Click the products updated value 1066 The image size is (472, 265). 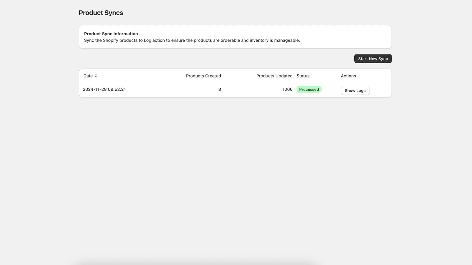pos(287,90)
